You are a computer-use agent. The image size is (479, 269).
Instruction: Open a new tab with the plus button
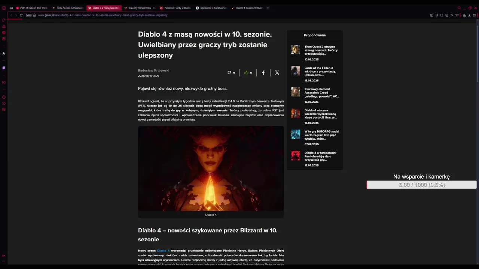(x=268, y=8)
